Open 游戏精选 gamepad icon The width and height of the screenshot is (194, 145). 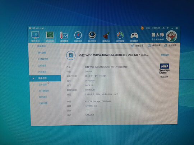point(134,35)
